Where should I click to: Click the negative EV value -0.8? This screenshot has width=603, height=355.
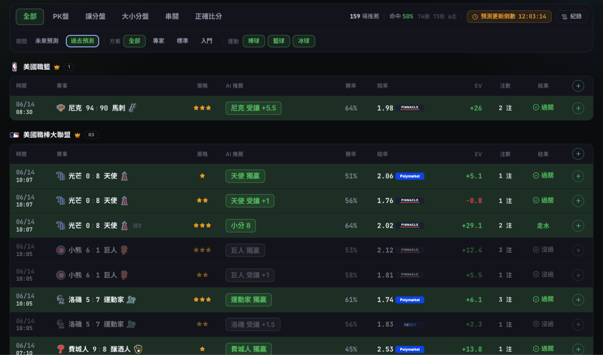tap(474, 201)
